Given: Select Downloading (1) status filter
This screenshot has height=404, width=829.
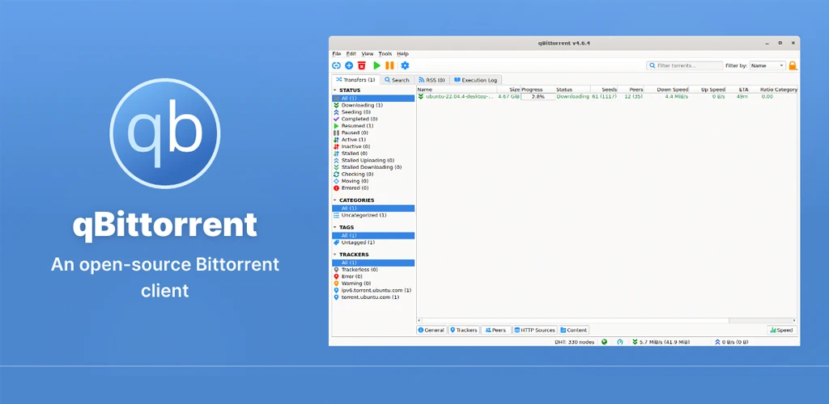Looking at the screenshot, I should tap(373, 106).
